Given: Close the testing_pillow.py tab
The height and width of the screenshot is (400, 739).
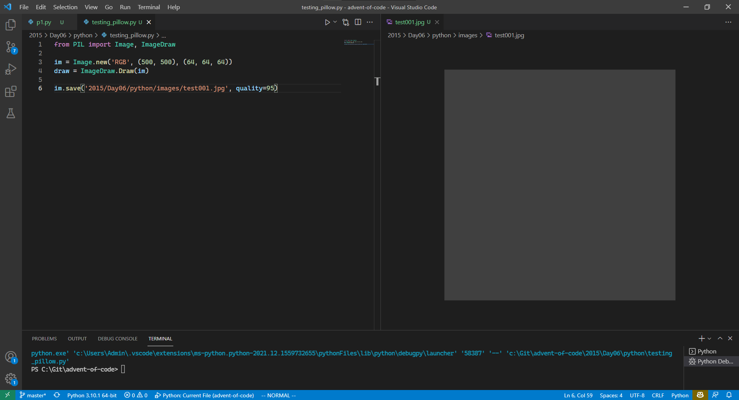Looking at the screenshot, I should pos(149,22).
